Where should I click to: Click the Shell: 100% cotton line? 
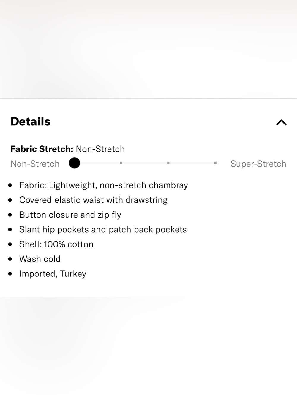pos(56,244)
